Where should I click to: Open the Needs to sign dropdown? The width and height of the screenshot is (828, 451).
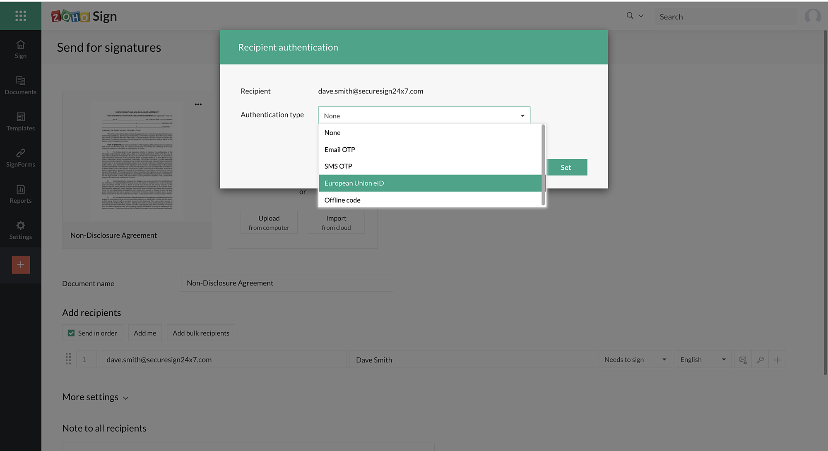click(x=635, y=360)
